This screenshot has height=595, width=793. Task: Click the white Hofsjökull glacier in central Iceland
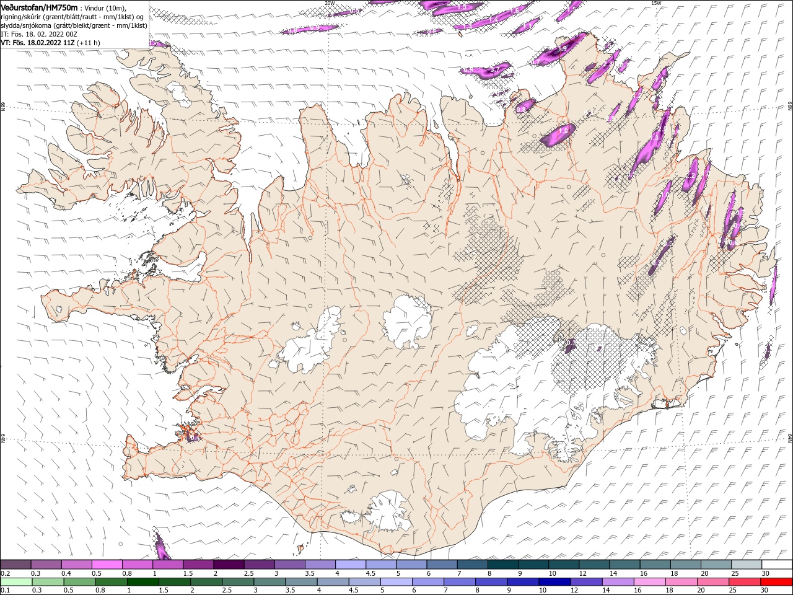point(406,320)
